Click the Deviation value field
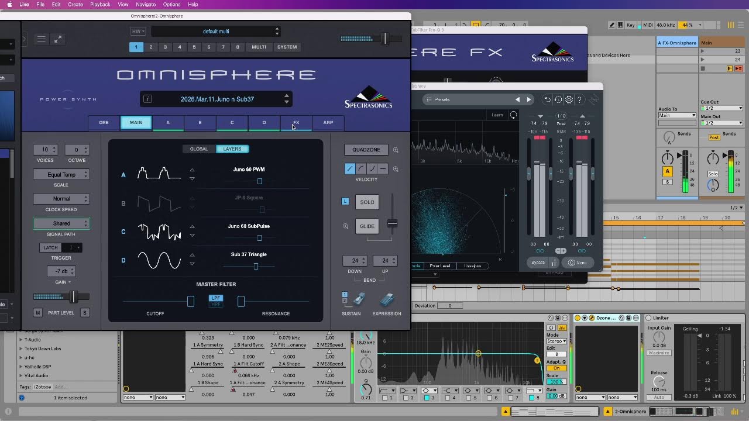 point(450,306)
